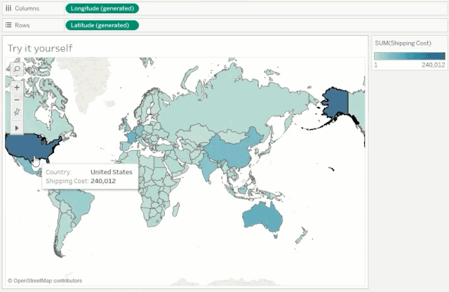The width and height of the screenshot is (449, 292).
Task: Zoom out on the map
Action: pyautogui.click(x=16, y=100)
